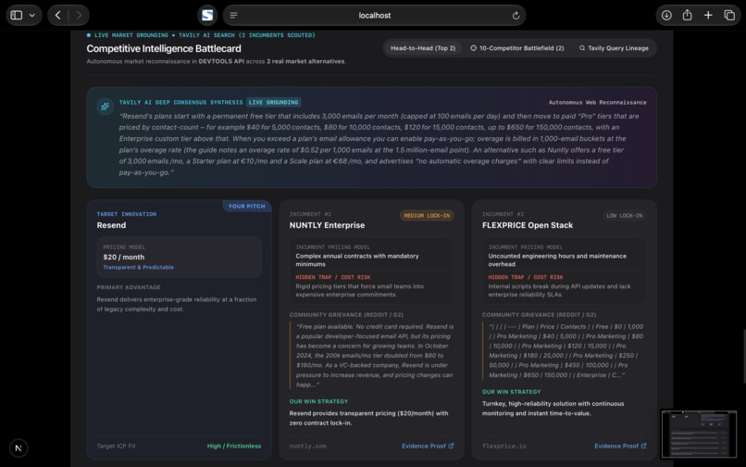
Task: Click the Competitive Intelligence Battlecard heading
Action: click(164, 48)
